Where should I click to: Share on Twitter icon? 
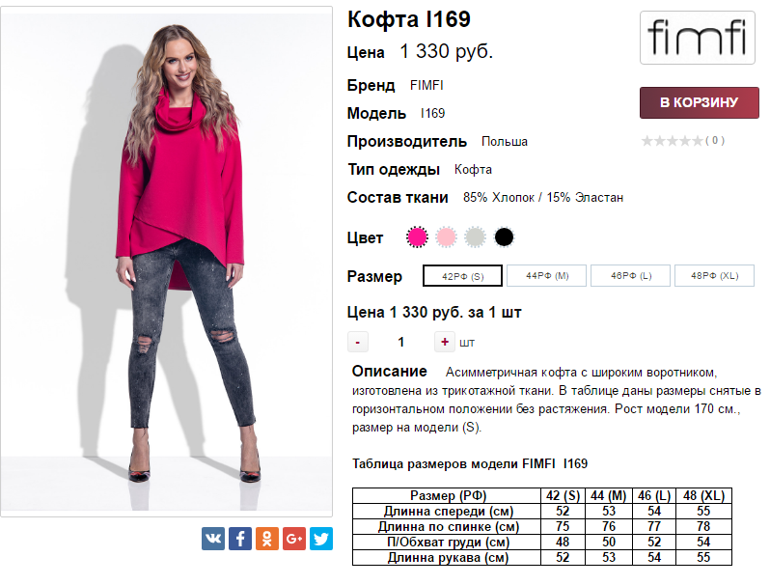(x=321, y=539)
